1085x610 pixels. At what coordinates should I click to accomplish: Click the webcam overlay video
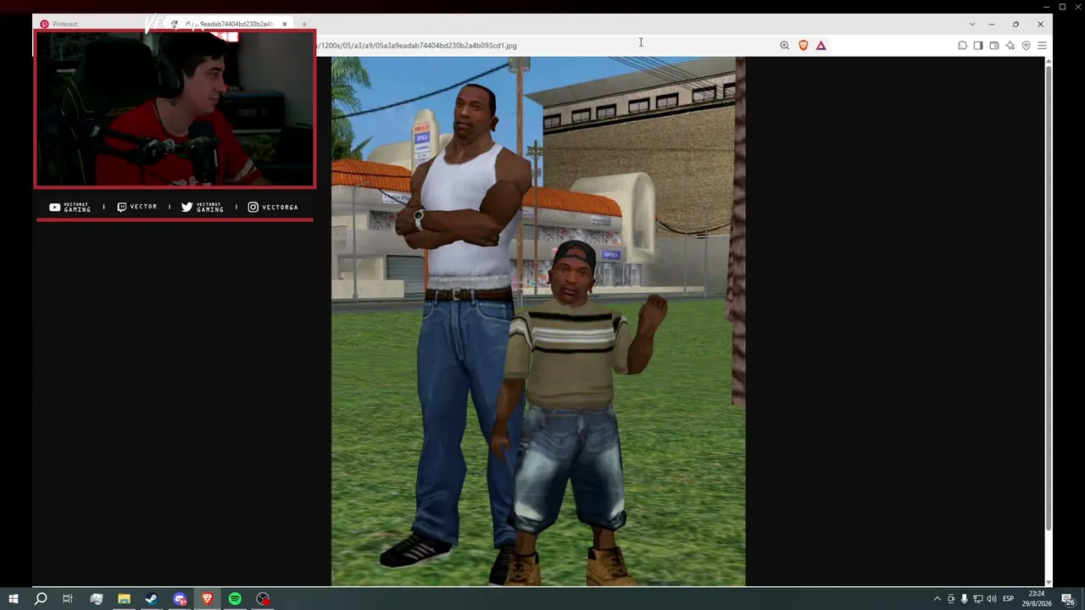[175, 109]
